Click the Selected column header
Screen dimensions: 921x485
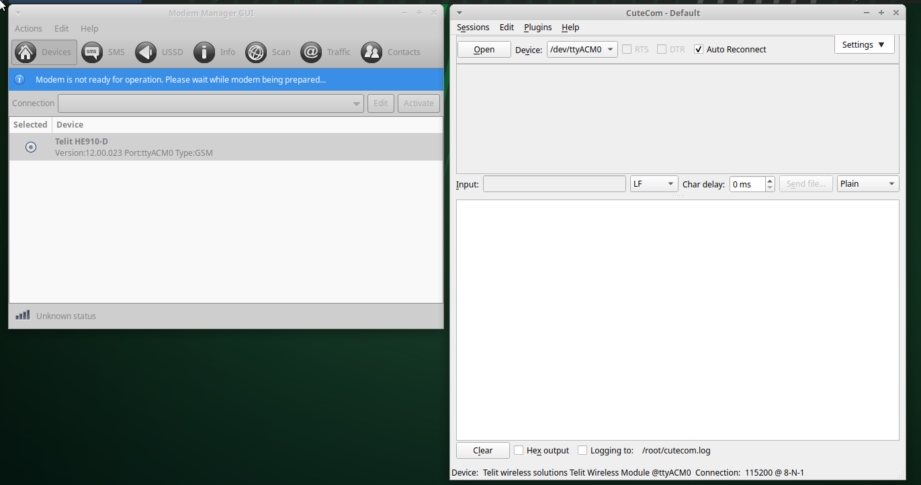pyautogui.click(x=30, y=124)
